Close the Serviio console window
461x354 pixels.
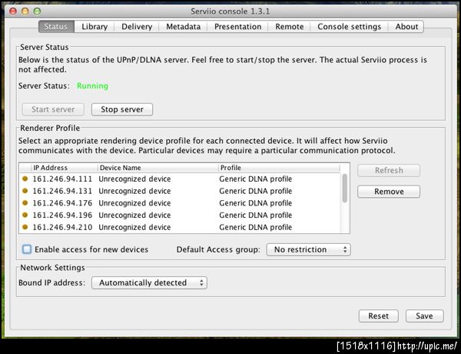pyautogui.click(x=13, y=12)
